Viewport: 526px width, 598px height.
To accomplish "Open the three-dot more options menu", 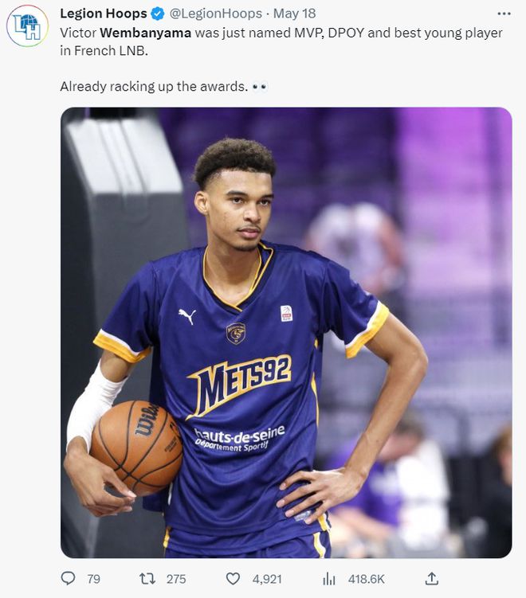I will point(504,14).
